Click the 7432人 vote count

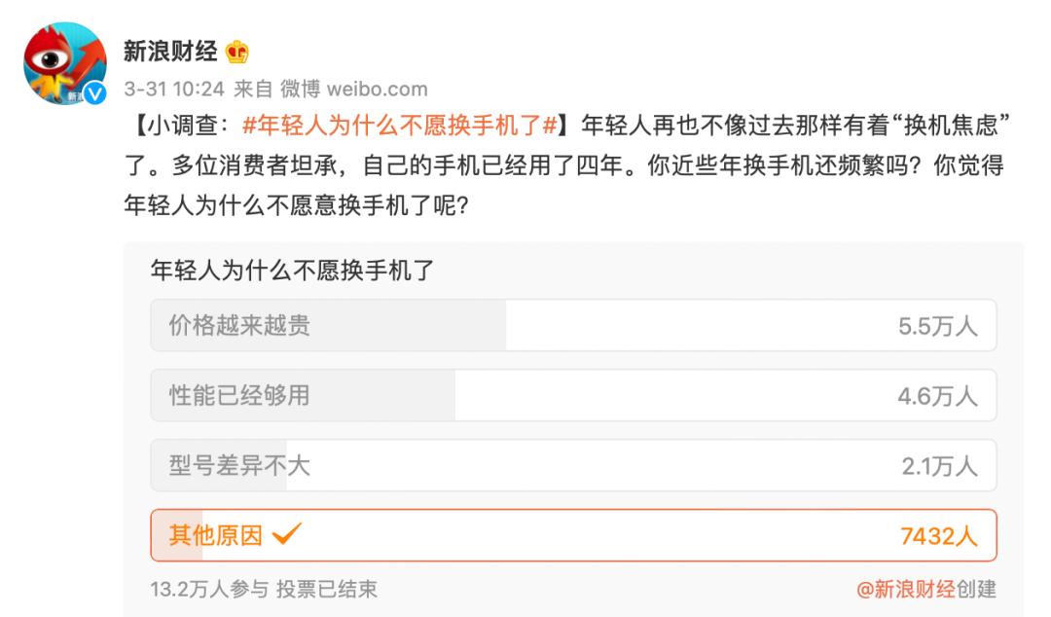[939, 535]
